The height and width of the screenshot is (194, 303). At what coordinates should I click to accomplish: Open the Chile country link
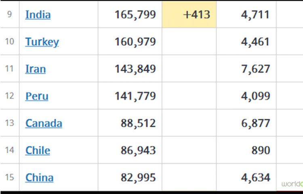tap(38, 150)
